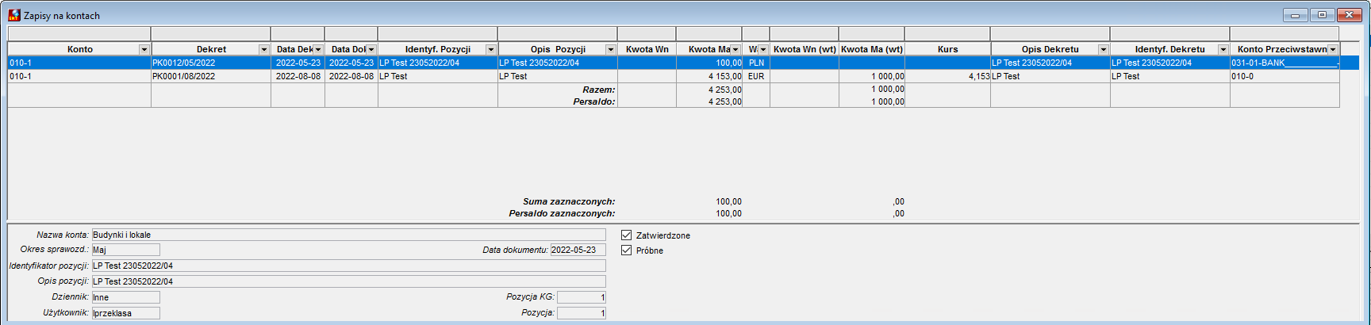Click the Użytkownik field showing lprzeklasa
The width and height of the screenshot is (1371, 325).
[x=125, y=313]
